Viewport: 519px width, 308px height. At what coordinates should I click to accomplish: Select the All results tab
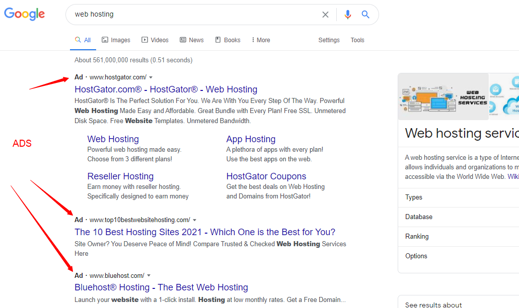point(83,40)
